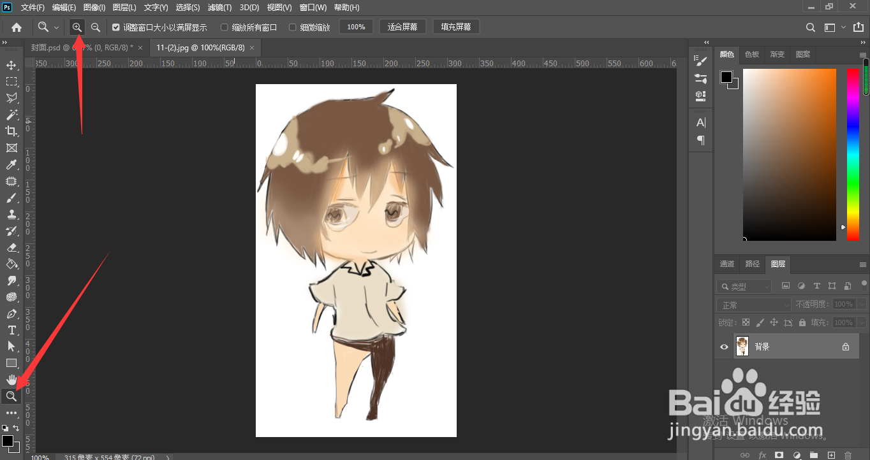This screenshot has height=460, width=870.
Task: Select the Brush tool
Action: [x=11, y=198]
